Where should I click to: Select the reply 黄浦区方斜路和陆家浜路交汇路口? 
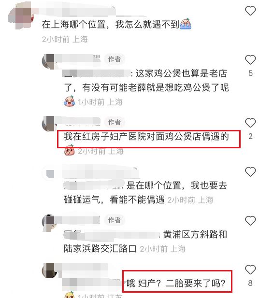coord(145,241)
